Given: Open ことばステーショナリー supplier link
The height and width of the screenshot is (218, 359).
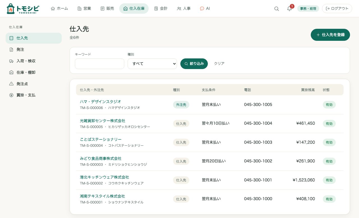Looking at the screenshot, I should pyautogui.click(x=101, y=139).
